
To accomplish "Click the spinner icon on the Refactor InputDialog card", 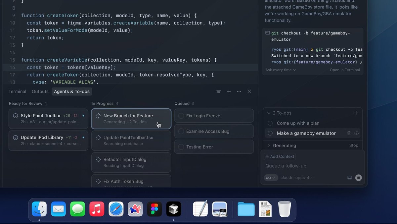I will pos(98,159).
